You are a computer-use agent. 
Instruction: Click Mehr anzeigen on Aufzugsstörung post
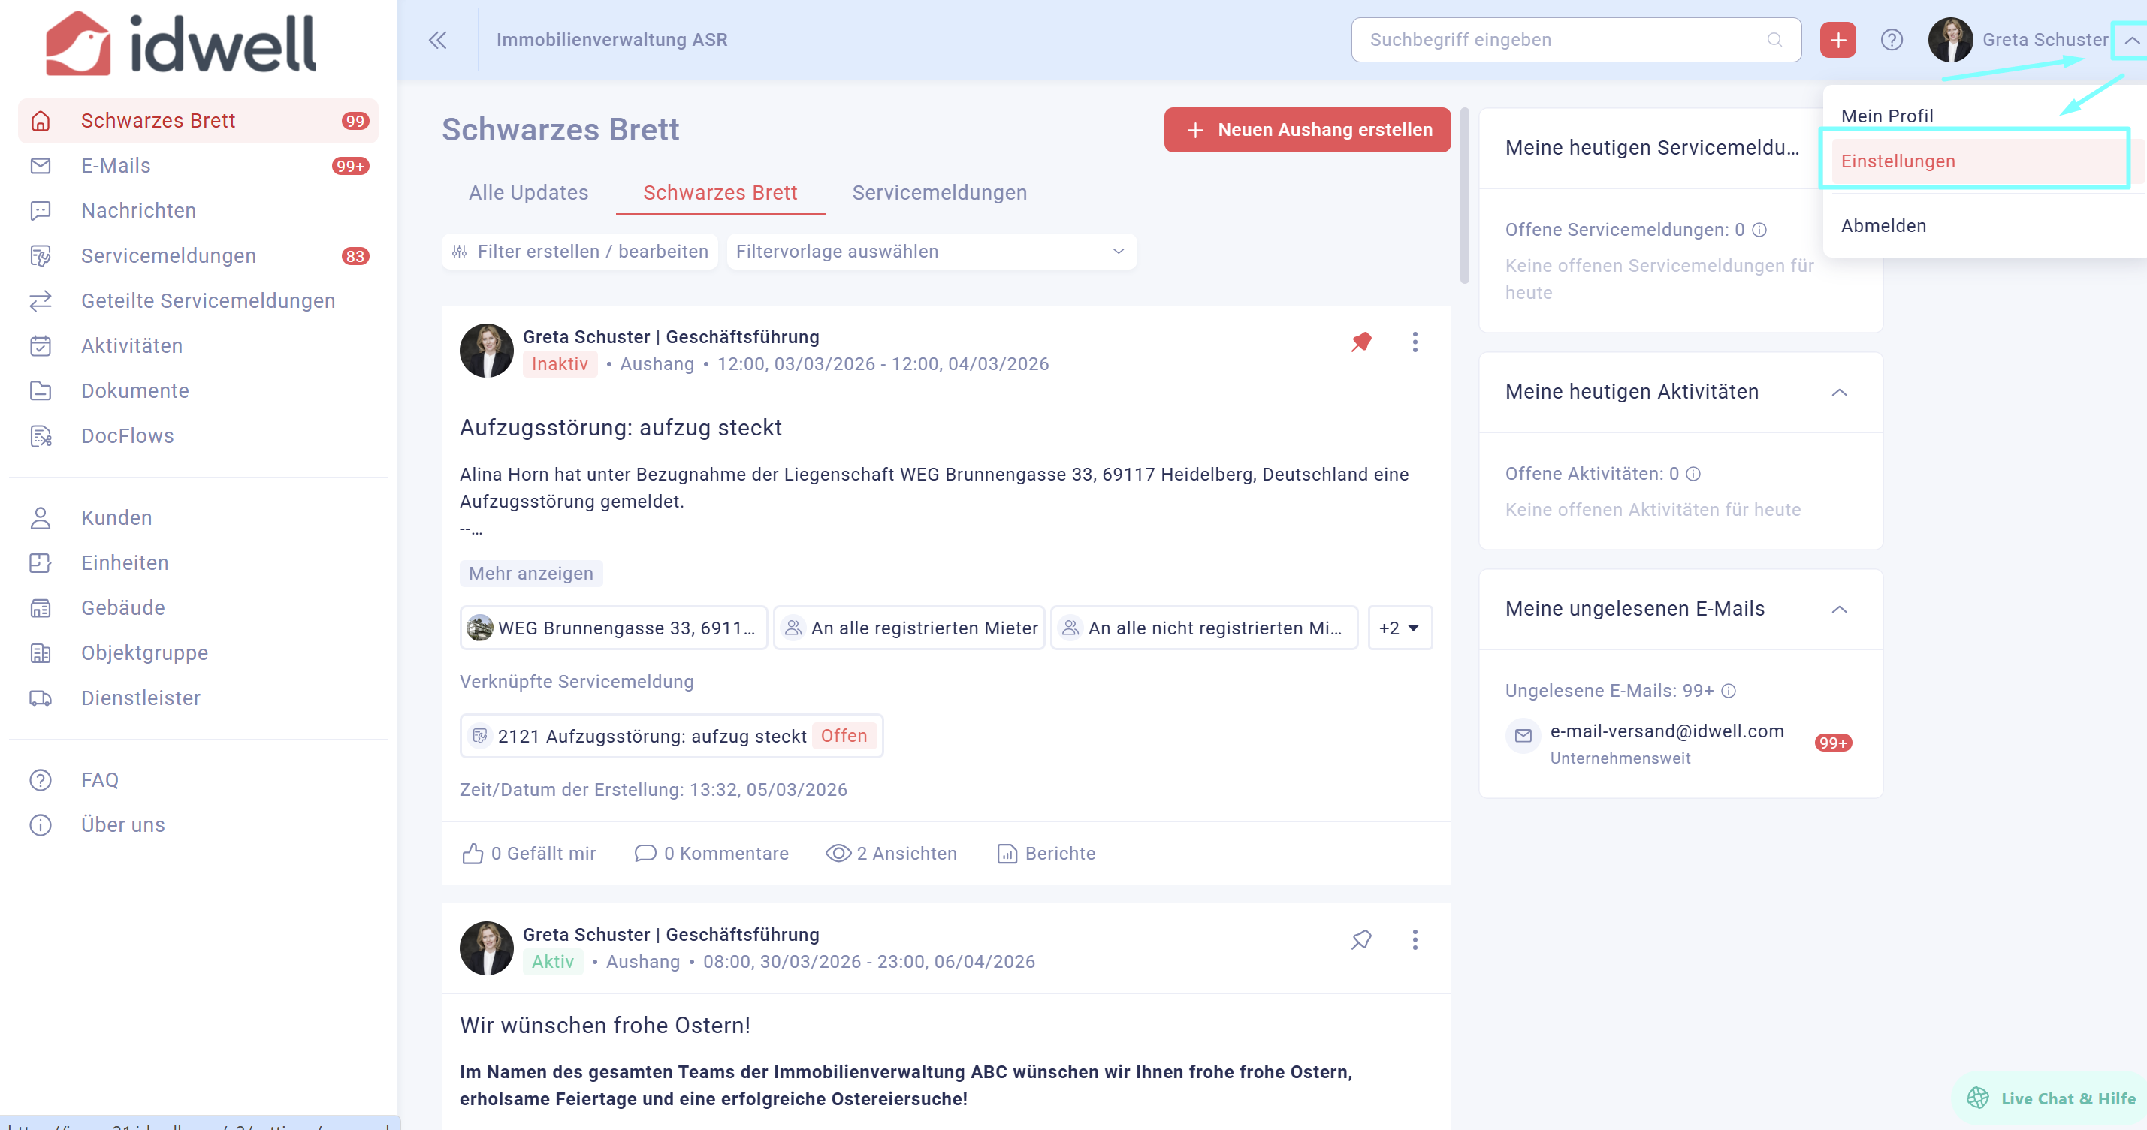530,573
